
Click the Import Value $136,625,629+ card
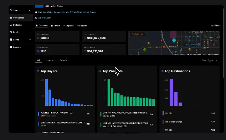[x=104, y=37]
